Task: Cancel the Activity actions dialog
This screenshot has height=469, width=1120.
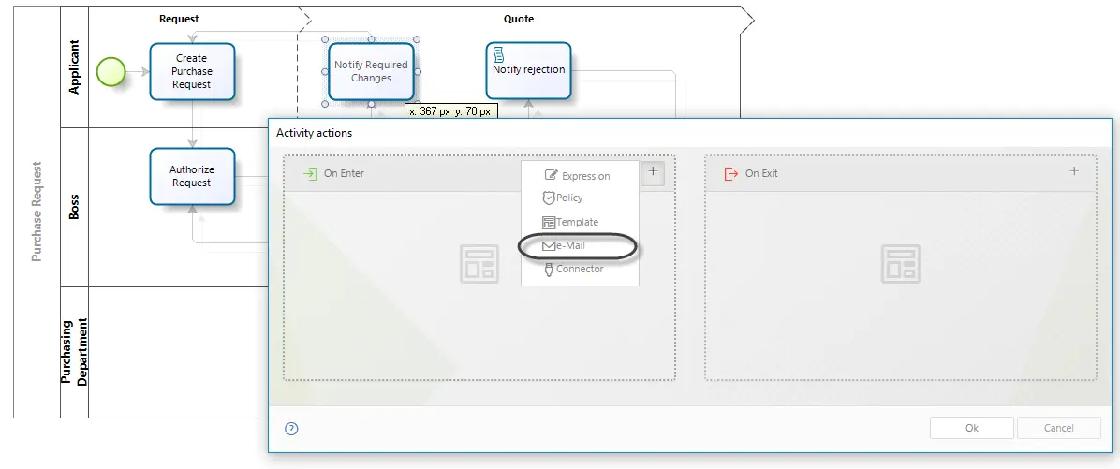Action: [1058, 428]
